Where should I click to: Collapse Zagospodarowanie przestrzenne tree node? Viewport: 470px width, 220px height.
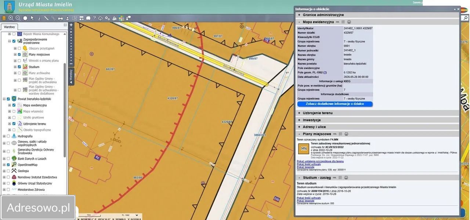point(10,41)
